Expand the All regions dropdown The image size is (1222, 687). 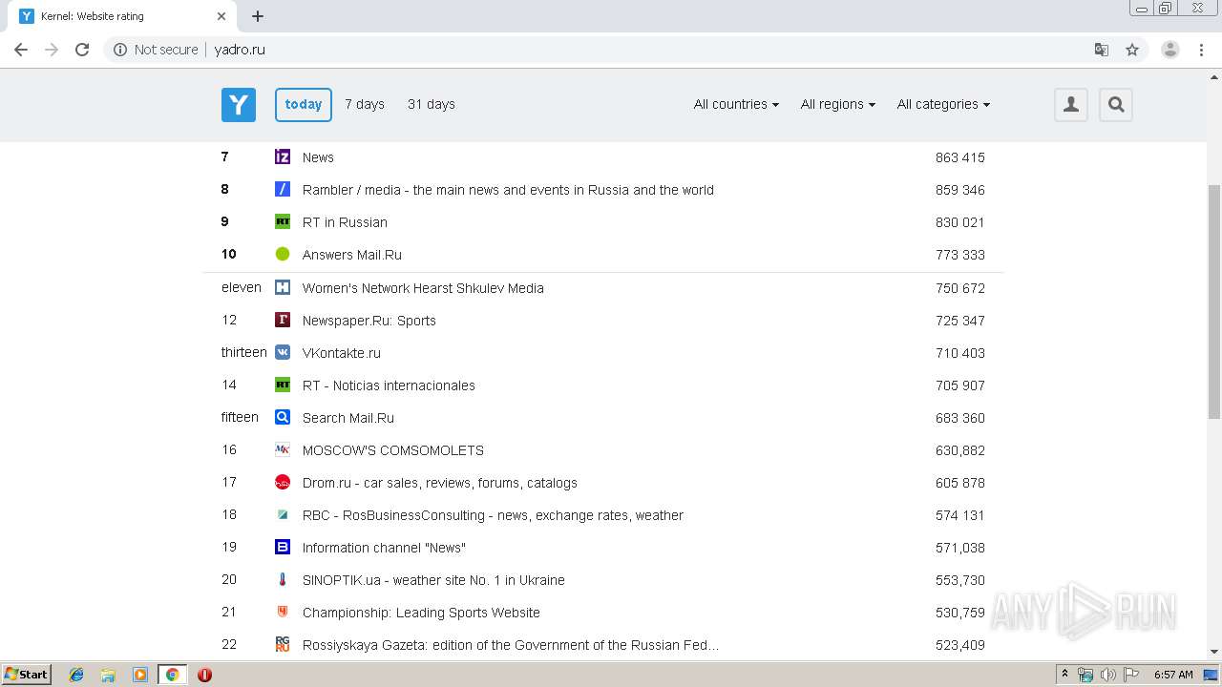pos(837,104)
